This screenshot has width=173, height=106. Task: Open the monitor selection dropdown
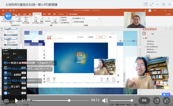point(91,18)
